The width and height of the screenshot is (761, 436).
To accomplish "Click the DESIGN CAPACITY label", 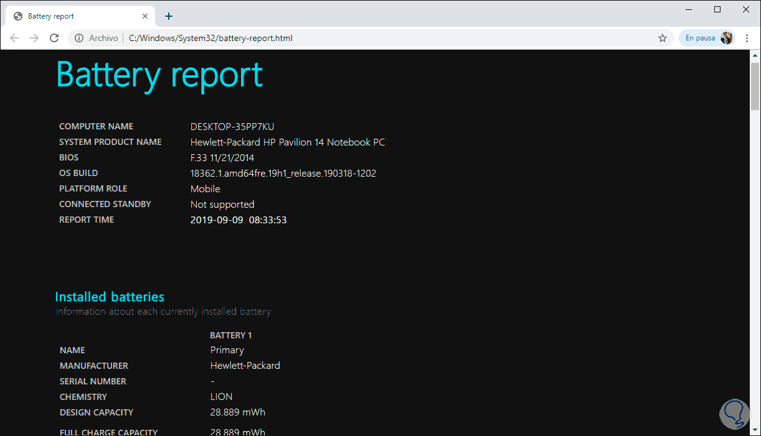I will tap(97, 412).
